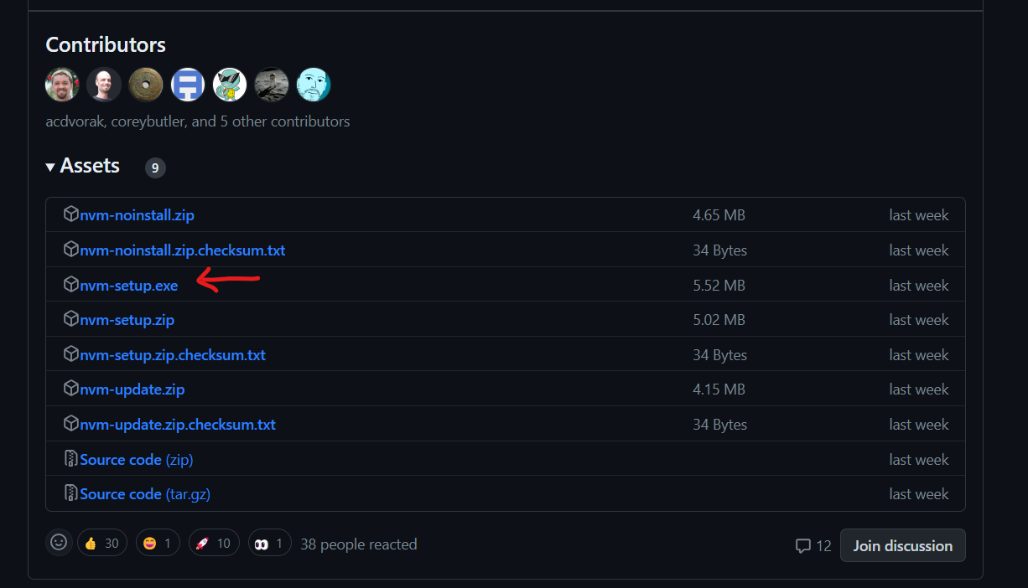
Task: Toggle the rocket reaction
Action: (213, 544)
